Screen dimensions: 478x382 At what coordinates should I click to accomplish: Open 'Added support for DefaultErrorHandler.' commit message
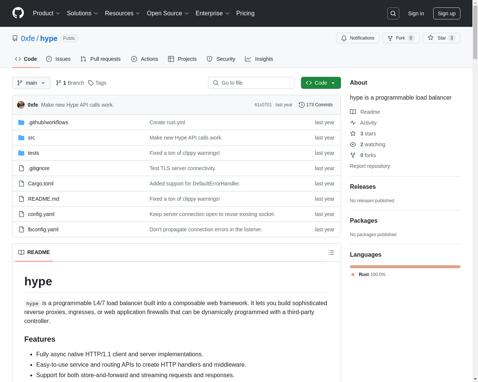pyautogui.click(x=195, y=184)
